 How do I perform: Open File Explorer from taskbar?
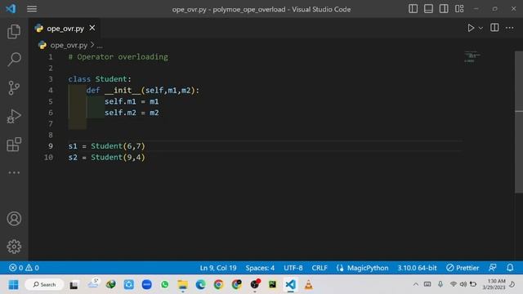pos(182,285)
